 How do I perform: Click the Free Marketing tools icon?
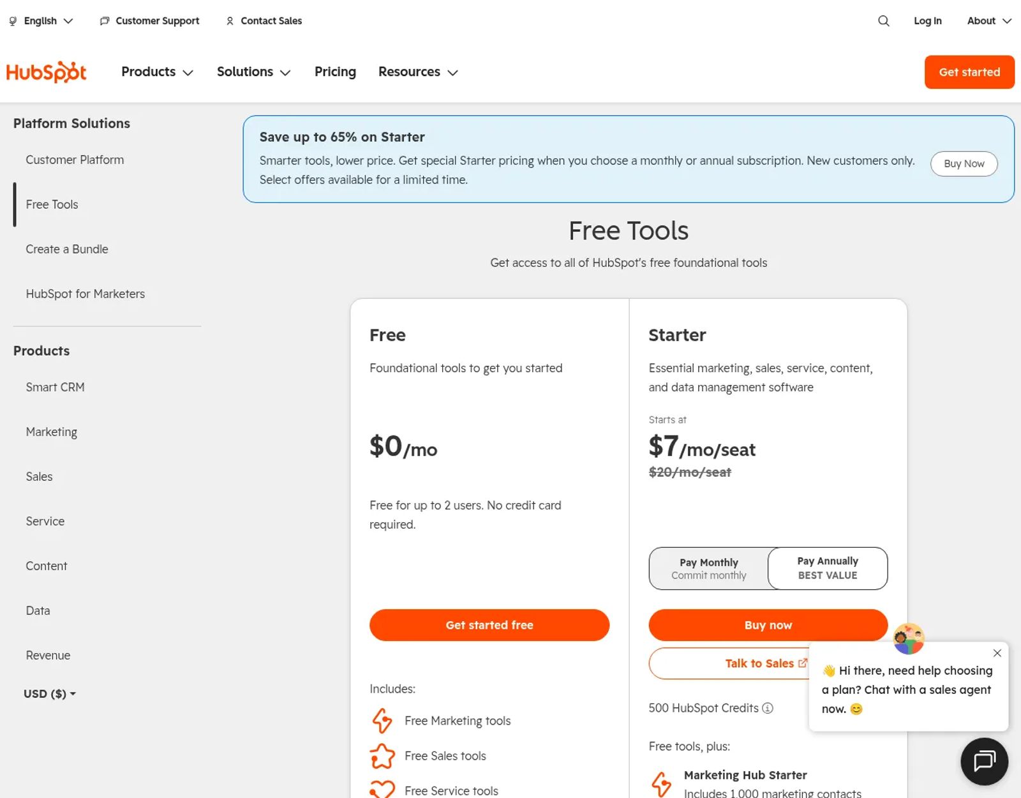coord(382,721)
